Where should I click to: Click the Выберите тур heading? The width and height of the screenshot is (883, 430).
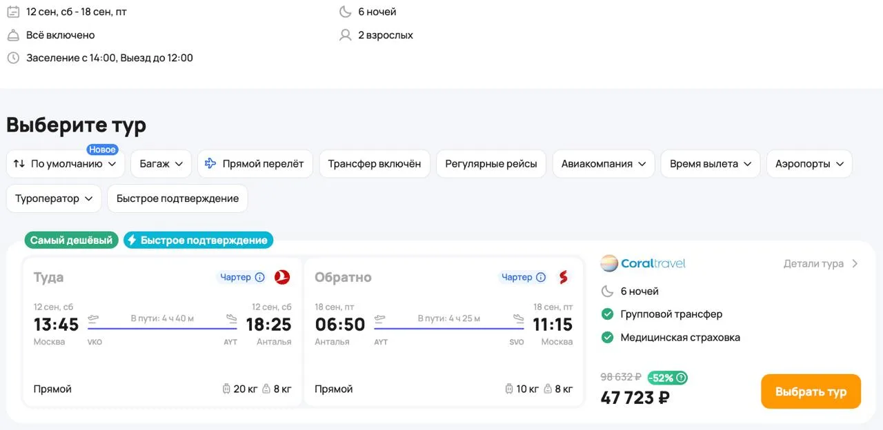click(77, 125)
